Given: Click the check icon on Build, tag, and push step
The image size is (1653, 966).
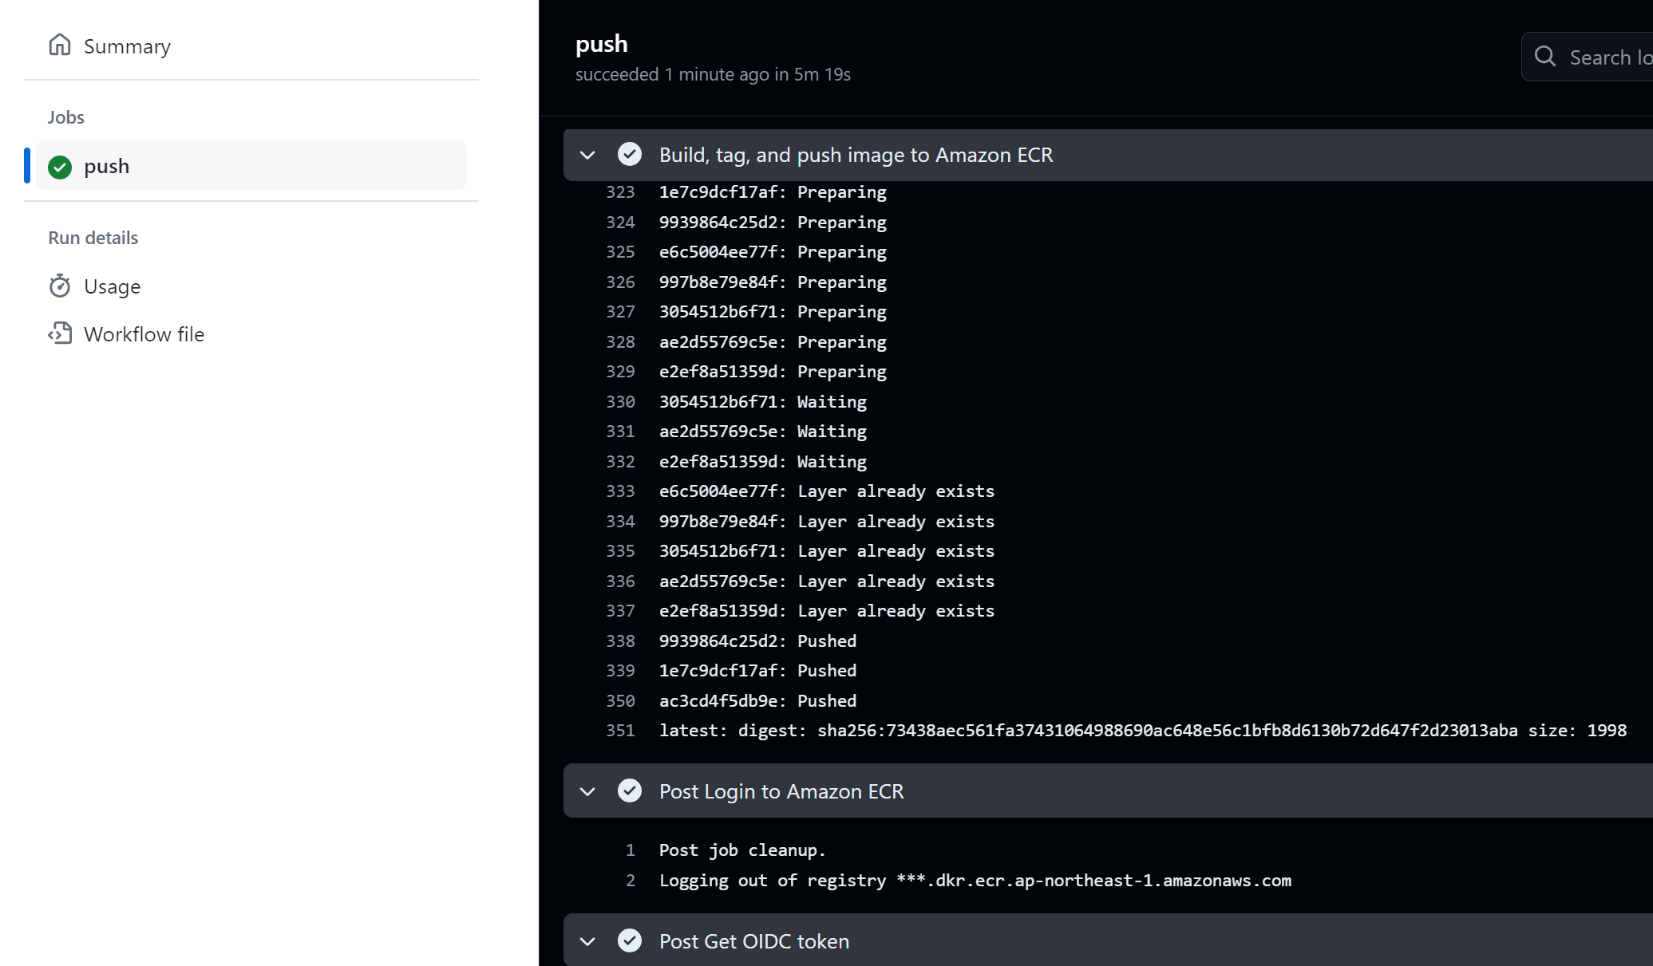Looking at the screenshot, I should [x=630, y=154].
